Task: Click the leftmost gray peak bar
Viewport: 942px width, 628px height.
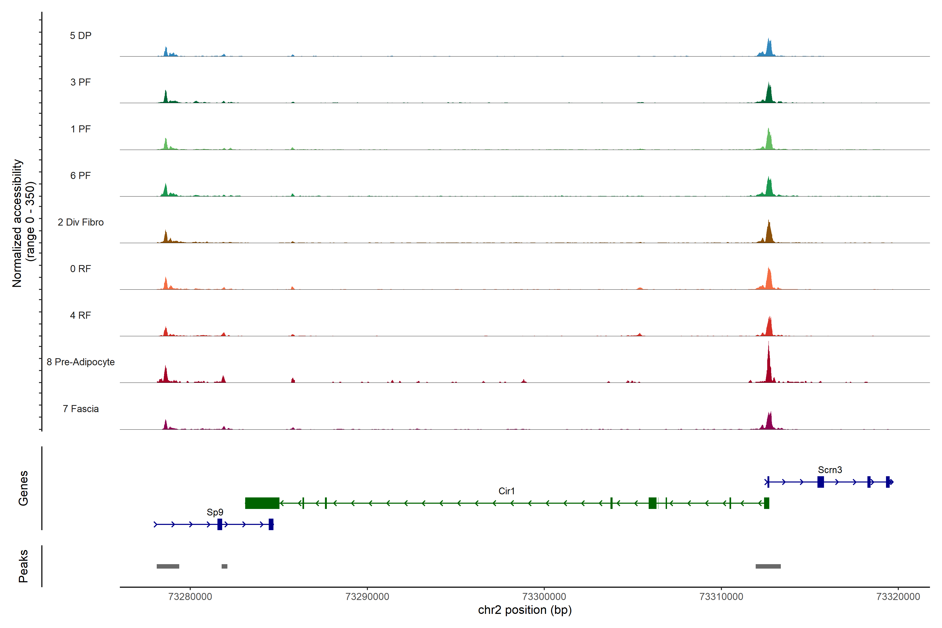Action: [168, 566]
